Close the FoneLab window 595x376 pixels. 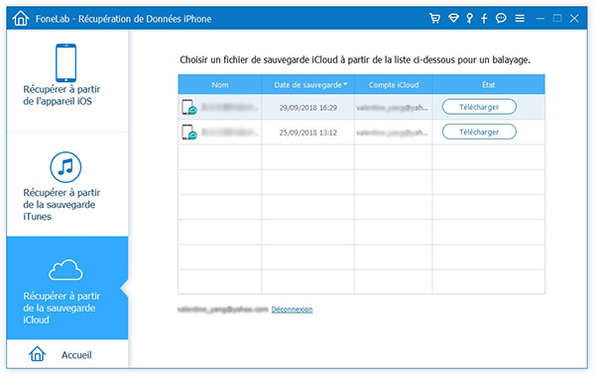pos(574,18)
